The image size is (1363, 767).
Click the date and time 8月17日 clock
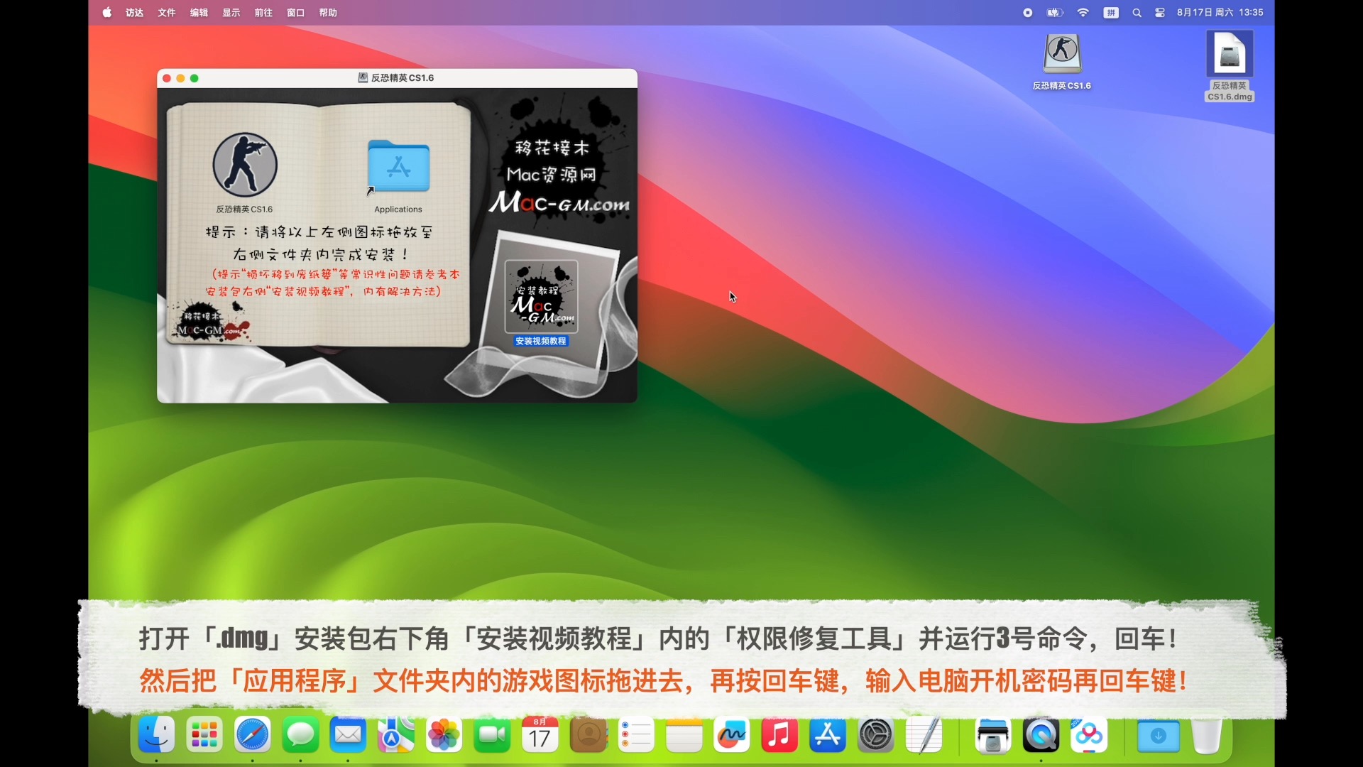(x=1220, y=13)
